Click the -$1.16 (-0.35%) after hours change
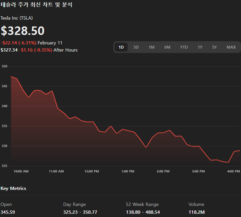 tap(36, 50)
